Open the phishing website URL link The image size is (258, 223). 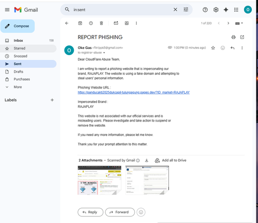click(134, 92)
